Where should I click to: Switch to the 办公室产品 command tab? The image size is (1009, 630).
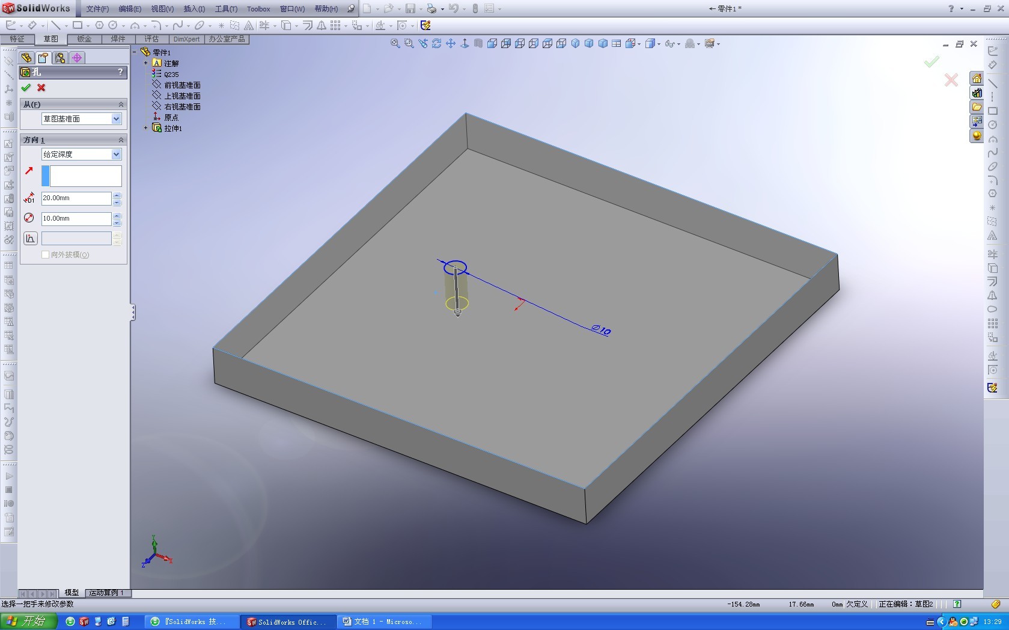click(227, 39)
